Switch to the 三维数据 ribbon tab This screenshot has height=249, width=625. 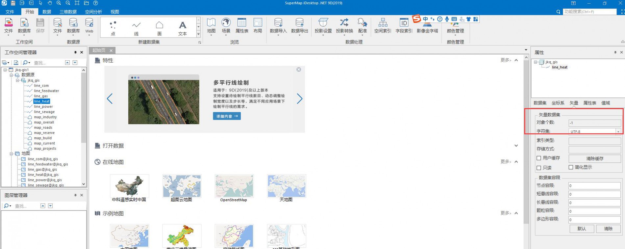coord(68,12)
